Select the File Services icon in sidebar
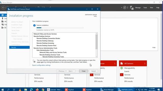 [x=3, y=25]
